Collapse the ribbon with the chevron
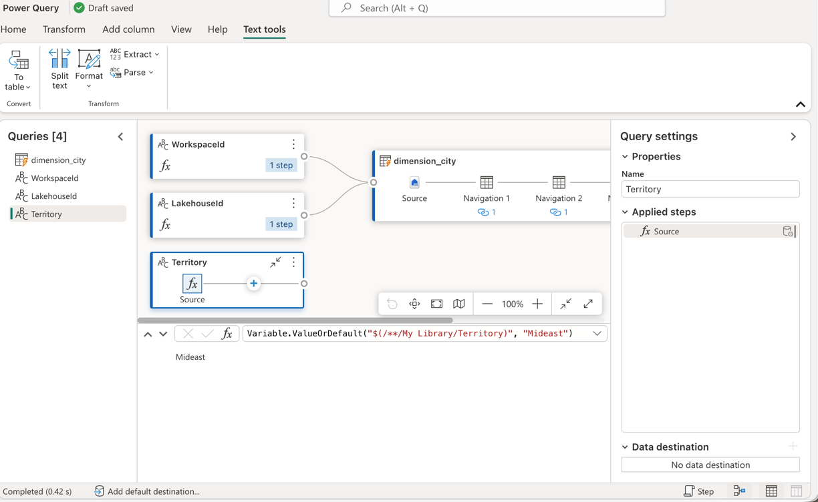The height and width of the screenshot is (502, 818). (x=800, y=104)
